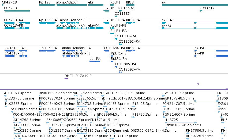Image resolution: width=228 pixels, height=140 pixels.
Task: Open the CG13692 gene label
Action: click(x=126, y=8)
